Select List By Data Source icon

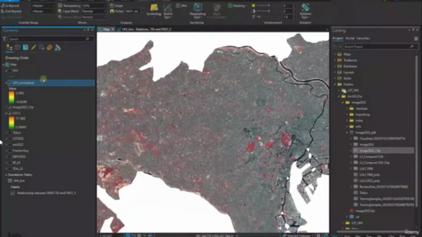pyautogui.click(x=18, y=47)
